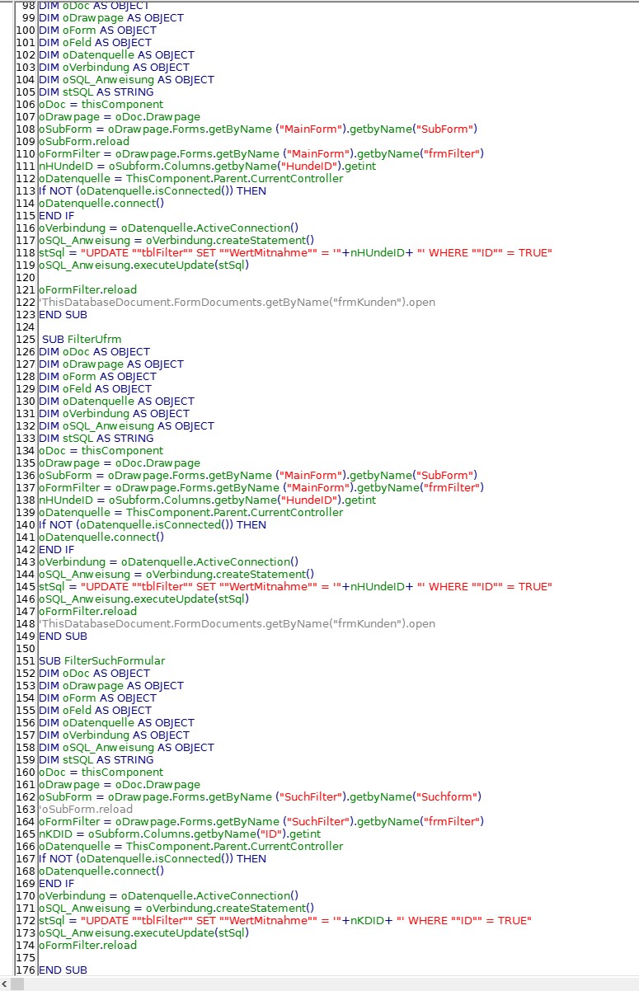Click line 164 oFormFilter SuchFilter frmFilter statement
The width and height of the screenshot is (639, 991).
tap(261, 822)
